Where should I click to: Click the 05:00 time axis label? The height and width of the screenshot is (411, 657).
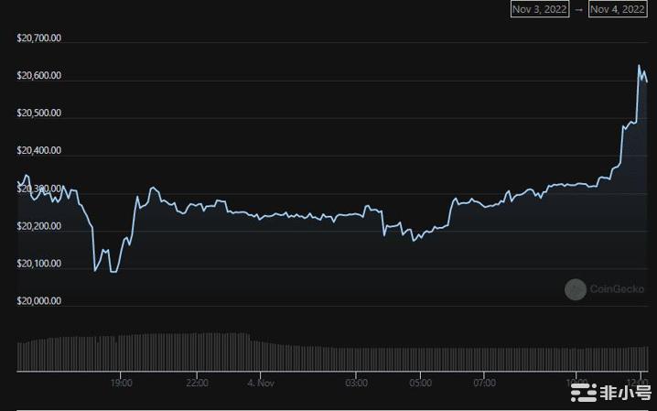(420, 382)
